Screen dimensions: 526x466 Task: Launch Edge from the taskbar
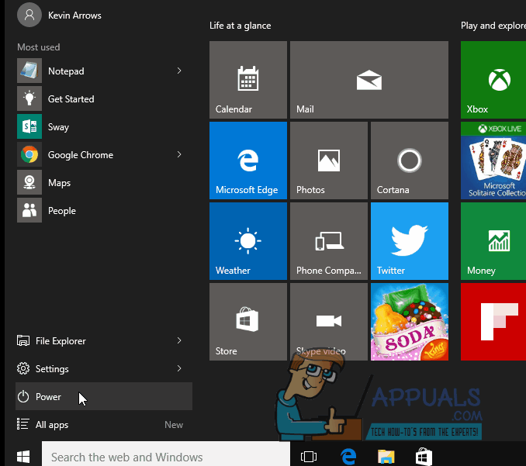coord(348,457)
